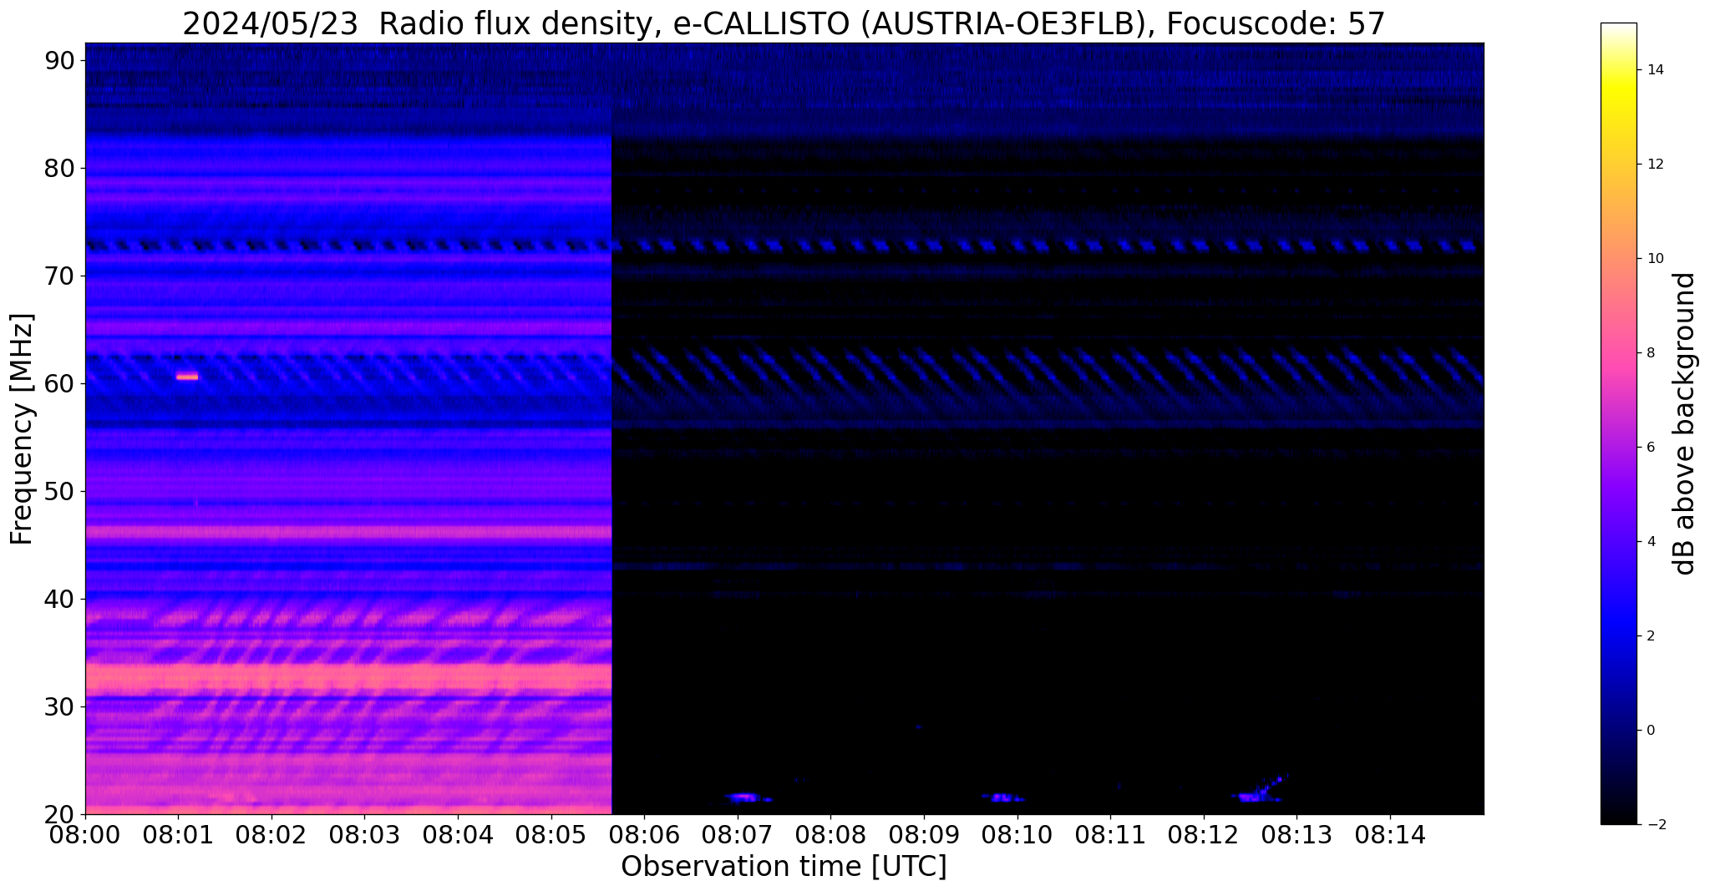Click the pink horizontal band near 46 MHz
The height and width of the screenshot is (891, 1710).
[x=348, y=531]
